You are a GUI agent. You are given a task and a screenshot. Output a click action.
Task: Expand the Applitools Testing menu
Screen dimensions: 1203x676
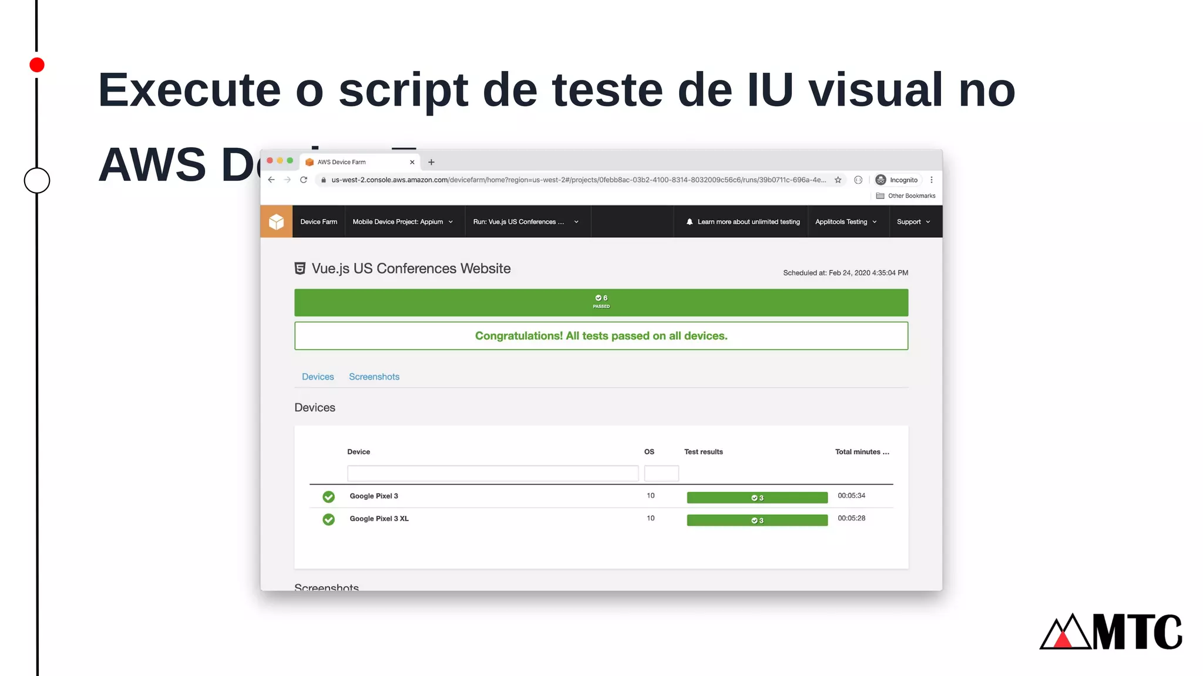846,222
